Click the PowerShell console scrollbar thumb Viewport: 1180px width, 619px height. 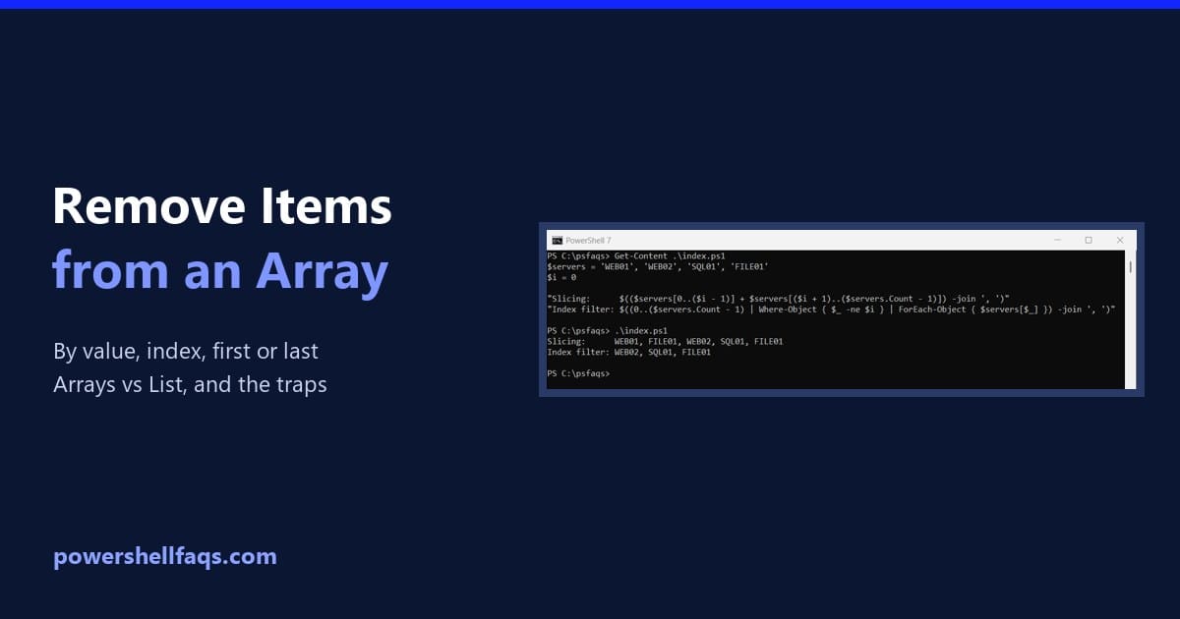[x=1131, y=265]
